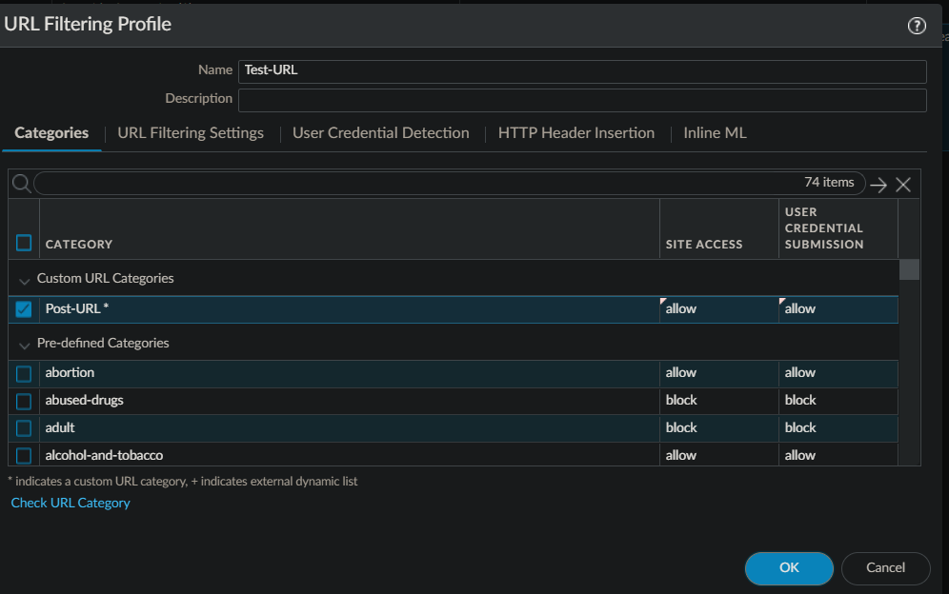Change Site Access value for adult
949x594 pixels.
tap(718, 427)
